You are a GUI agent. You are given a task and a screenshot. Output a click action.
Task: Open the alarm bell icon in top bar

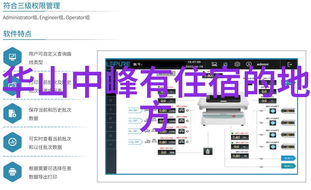226,64
